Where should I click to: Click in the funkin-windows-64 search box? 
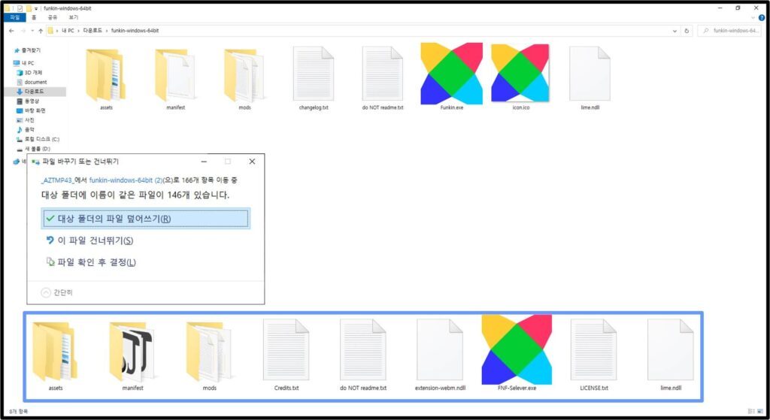[729, 30]
